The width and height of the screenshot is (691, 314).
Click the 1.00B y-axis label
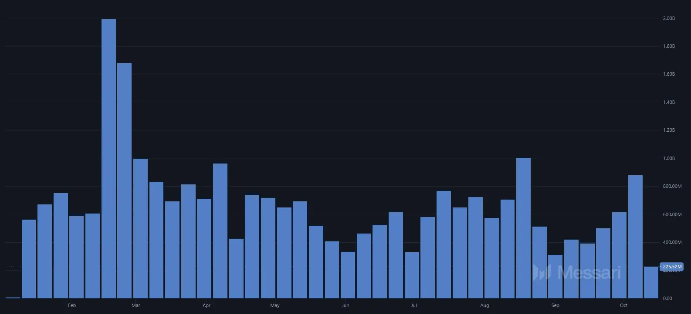pos(668,158)
